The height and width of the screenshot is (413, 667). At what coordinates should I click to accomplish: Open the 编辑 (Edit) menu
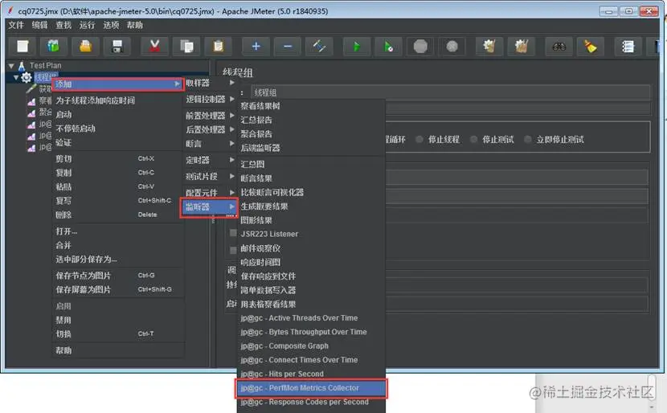click(39, 25)
